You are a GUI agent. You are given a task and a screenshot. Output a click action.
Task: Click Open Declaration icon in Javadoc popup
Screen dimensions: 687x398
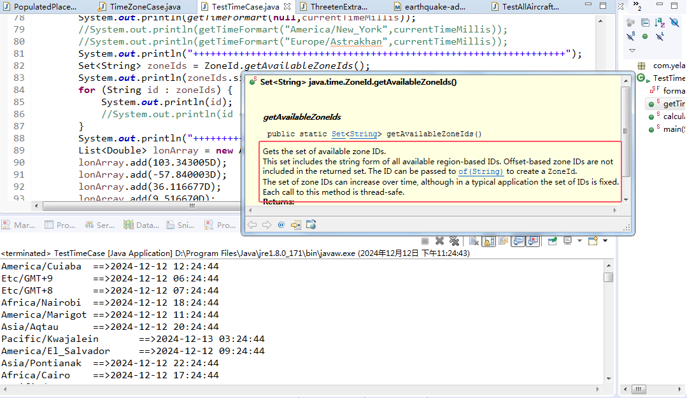tap(295, 225)
